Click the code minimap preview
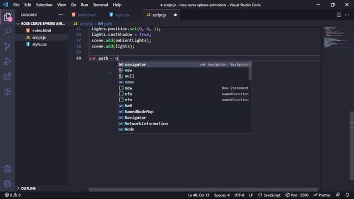Viewport: 354px width, 199px height. pyautogui.click(x=336, y=37)
